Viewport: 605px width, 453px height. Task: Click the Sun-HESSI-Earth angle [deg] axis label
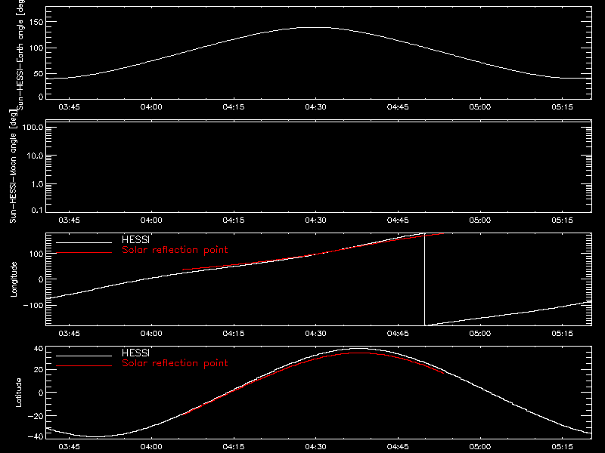[x=21, y=55]
